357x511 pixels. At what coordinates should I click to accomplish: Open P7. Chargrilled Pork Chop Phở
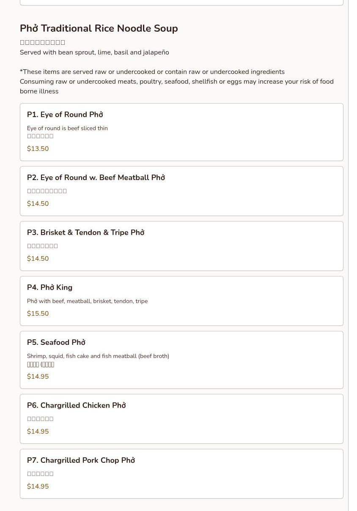(81, 461)
